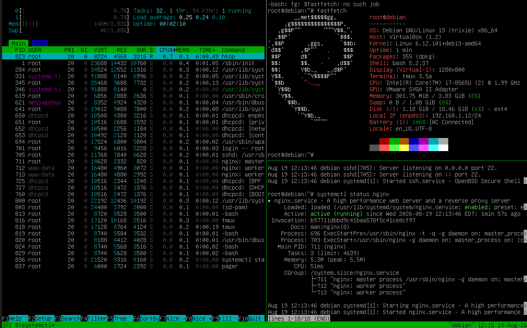Select the messagebus process row 621

tap(133, 102)
